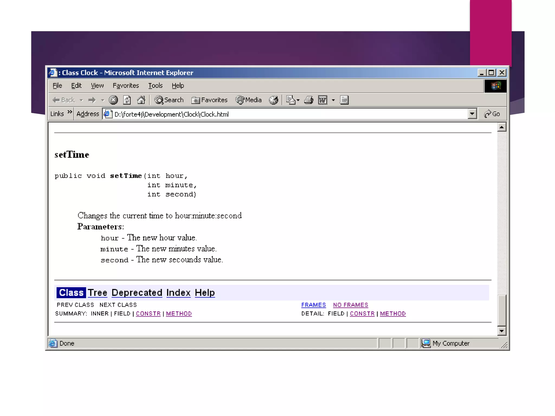
Task: Click the detail METHOD link
Action: pyautogui.click(x=393, y=314)
